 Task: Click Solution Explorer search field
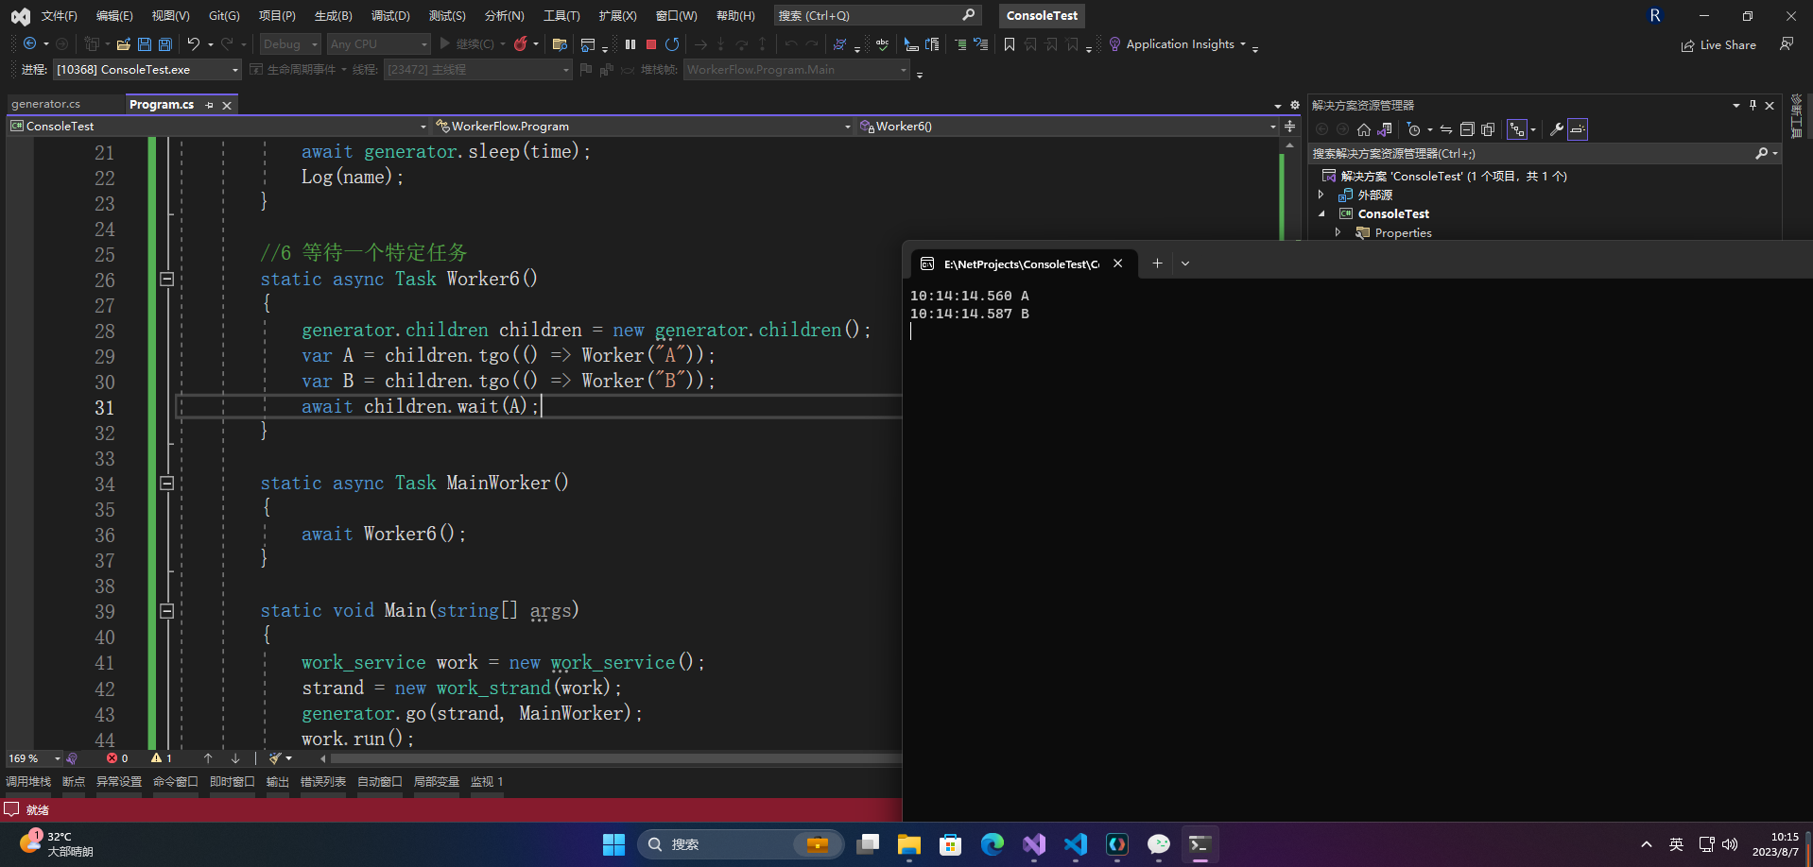tap(1545, 153)
